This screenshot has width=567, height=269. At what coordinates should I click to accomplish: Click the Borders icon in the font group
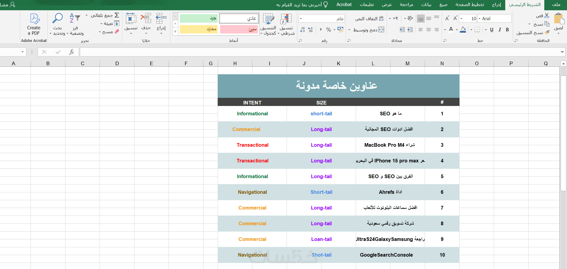click(x=477, y=29)
